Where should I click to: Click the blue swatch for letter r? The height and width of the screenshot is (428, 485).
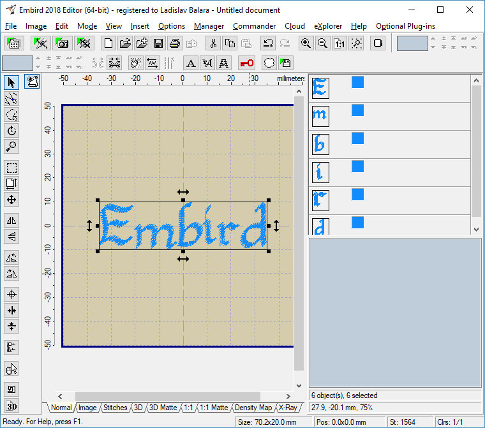tap(357, 195)
